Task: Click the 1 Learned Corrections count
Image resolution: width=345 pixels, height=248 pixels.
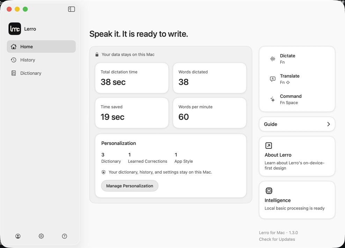Action: [147, 158]
